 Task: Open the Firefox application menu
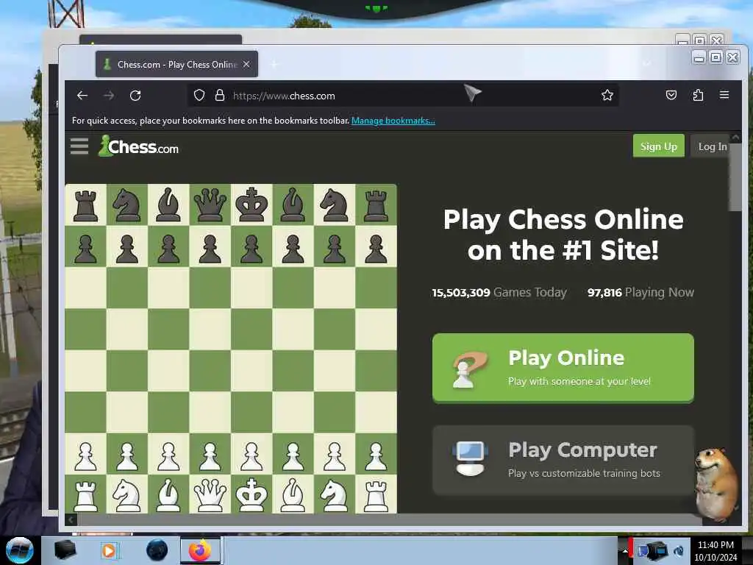(x=724, y=95)
